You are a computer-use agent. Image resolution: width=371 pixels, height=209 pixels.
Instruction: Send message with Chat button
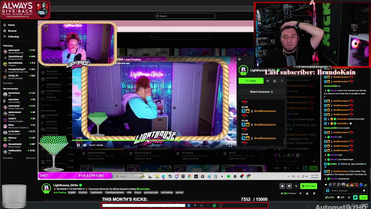click(x=363, y=197)
